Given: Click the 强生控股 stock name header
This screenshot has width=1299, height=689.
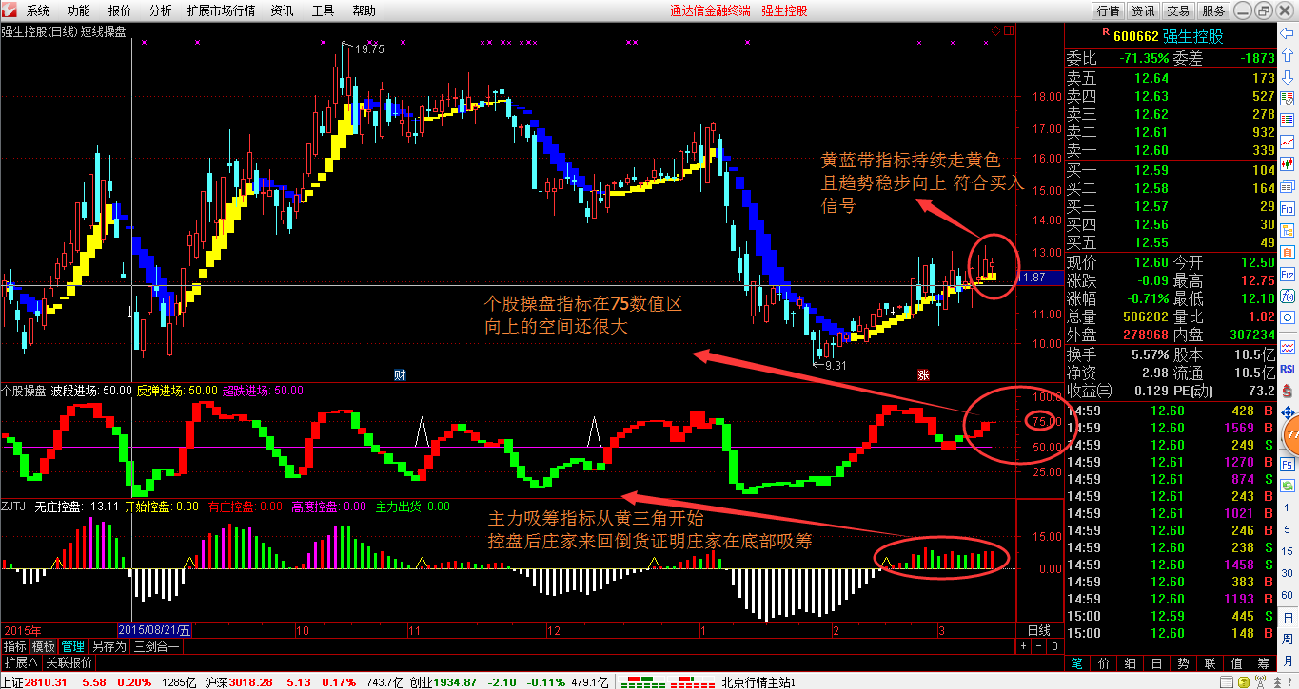Looking at the screenshot, I should click(1194, 36).
